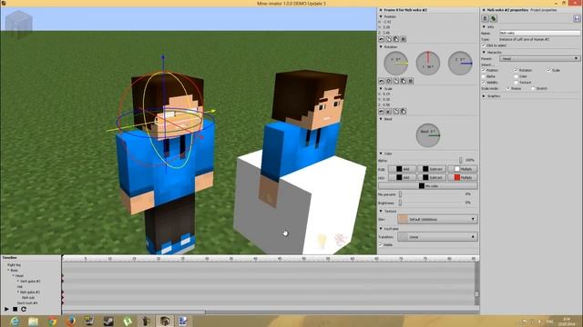Click the fourth icon in Scale icon row
This screenshot has height=327, width=583.
[404, 111]
